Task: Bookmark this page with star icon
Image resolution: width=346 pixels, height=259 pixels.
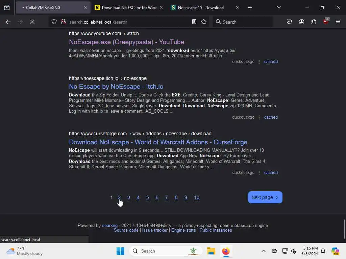Action: 204,22
